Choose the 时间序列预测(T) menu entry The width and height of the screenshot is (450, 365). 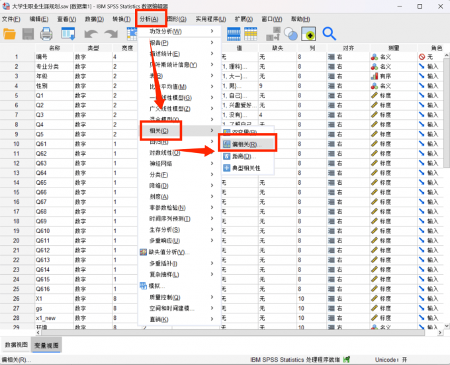[x=178, y=219]
